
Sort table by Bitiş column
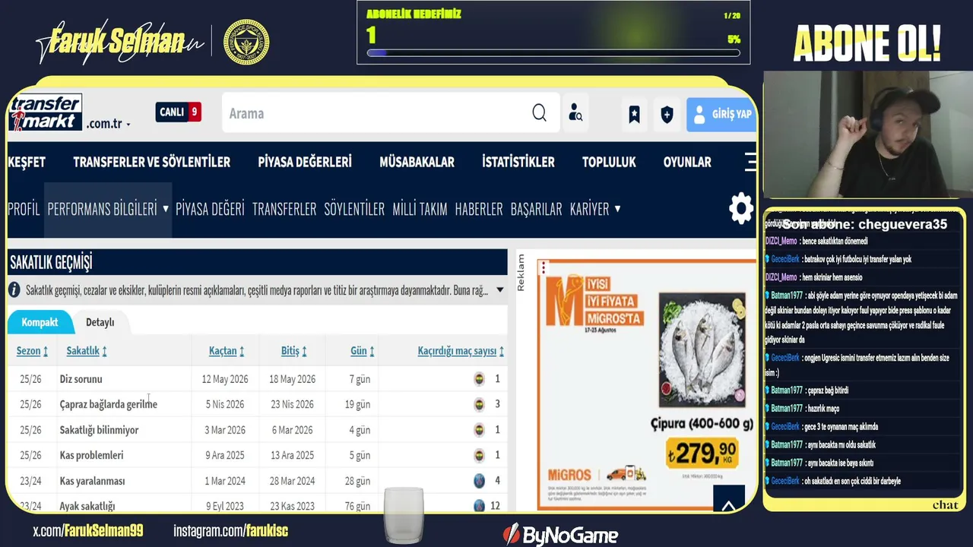point(294,351)
